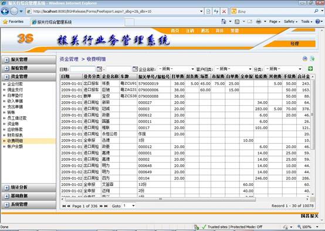325x231 pixels.
Task: Click the browser Forward arrow button
Action: 14,11
